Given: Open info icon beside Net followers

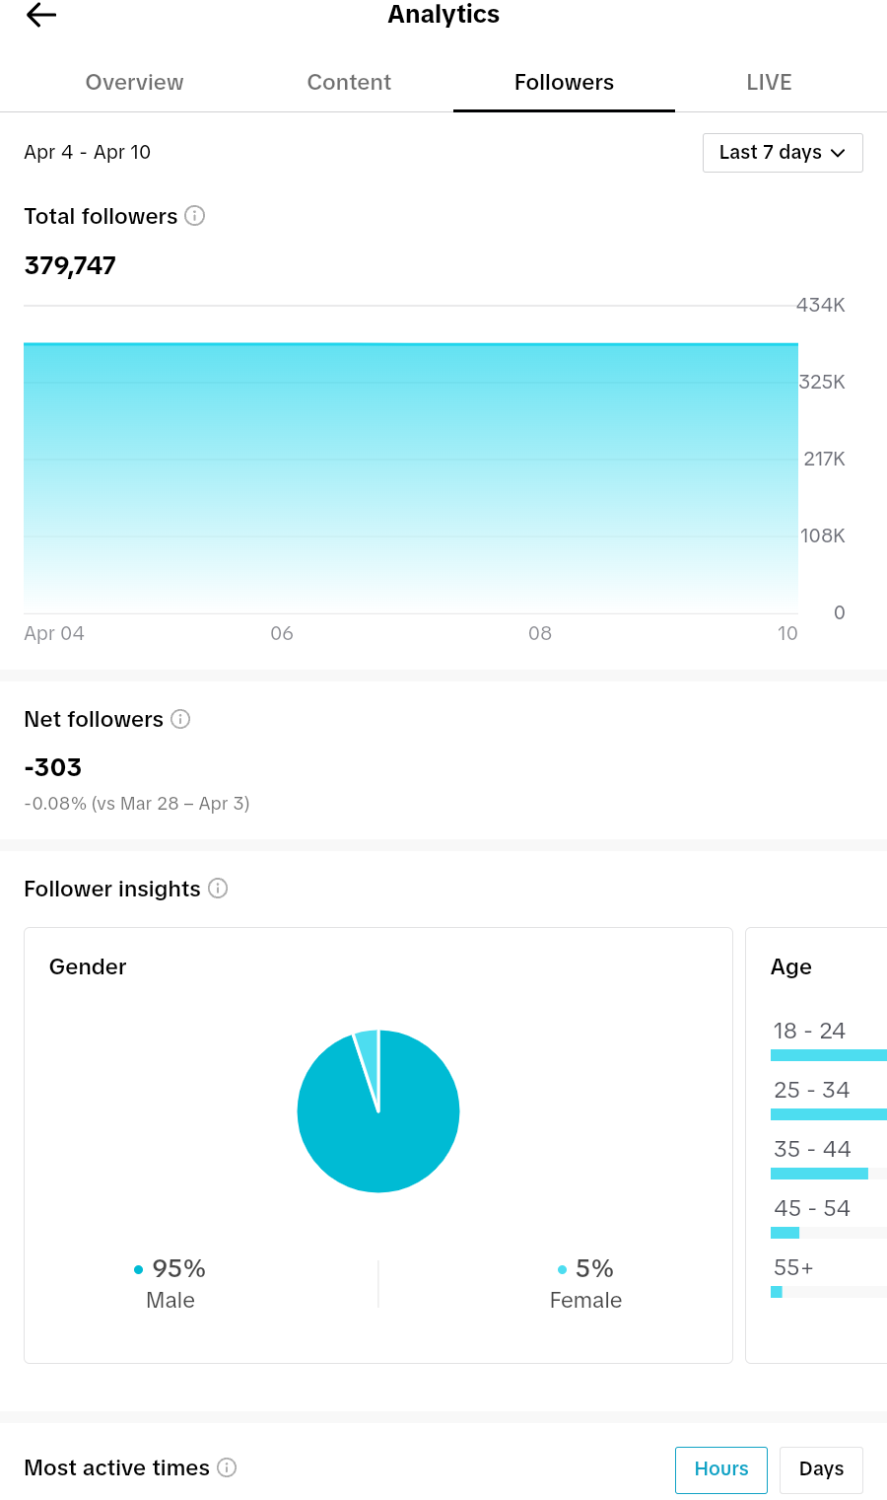Looking at the screenshot, I should (180, 719).
